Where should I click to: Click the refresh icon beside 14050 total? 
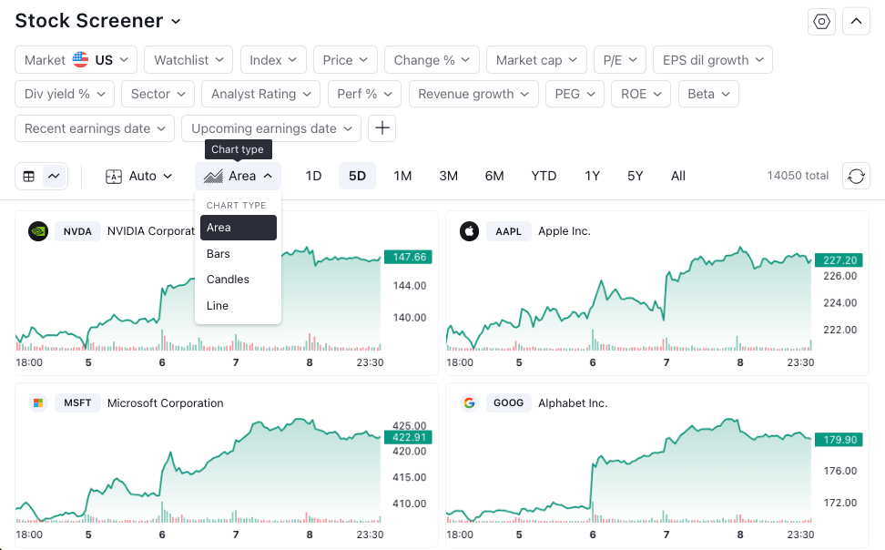coord(856,176)
